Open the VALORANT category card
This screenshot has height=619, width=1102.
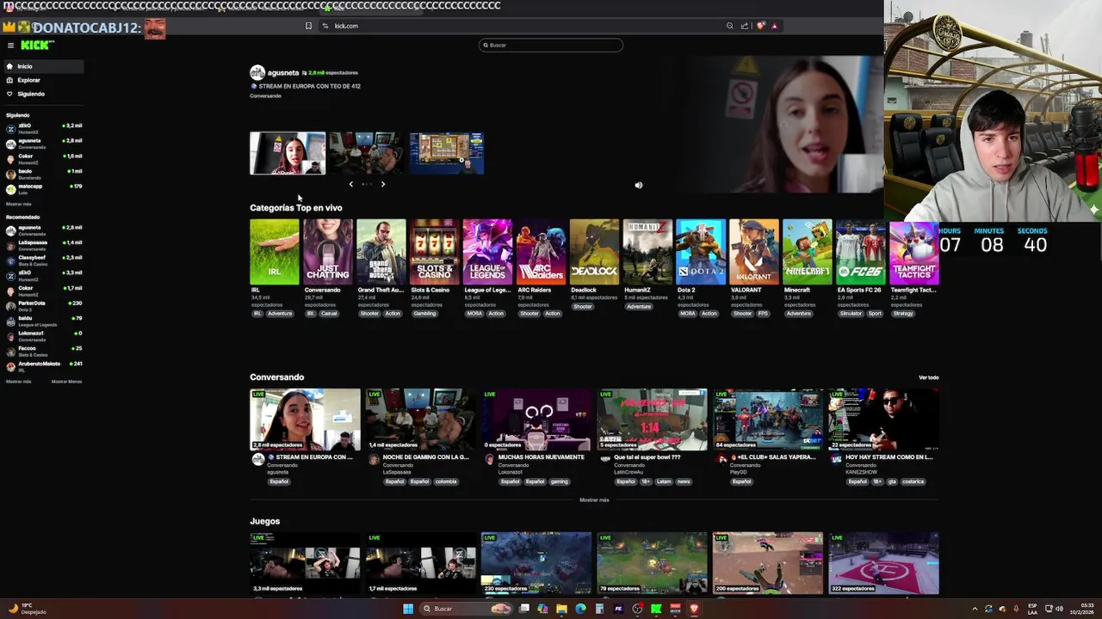tap(754, 252)
